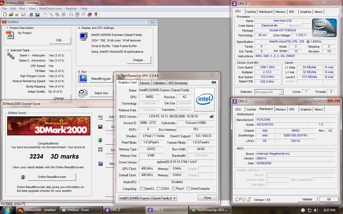Switch to the Sensors tab in GPU-Z
343x214 pixels.
coord(145,83)
